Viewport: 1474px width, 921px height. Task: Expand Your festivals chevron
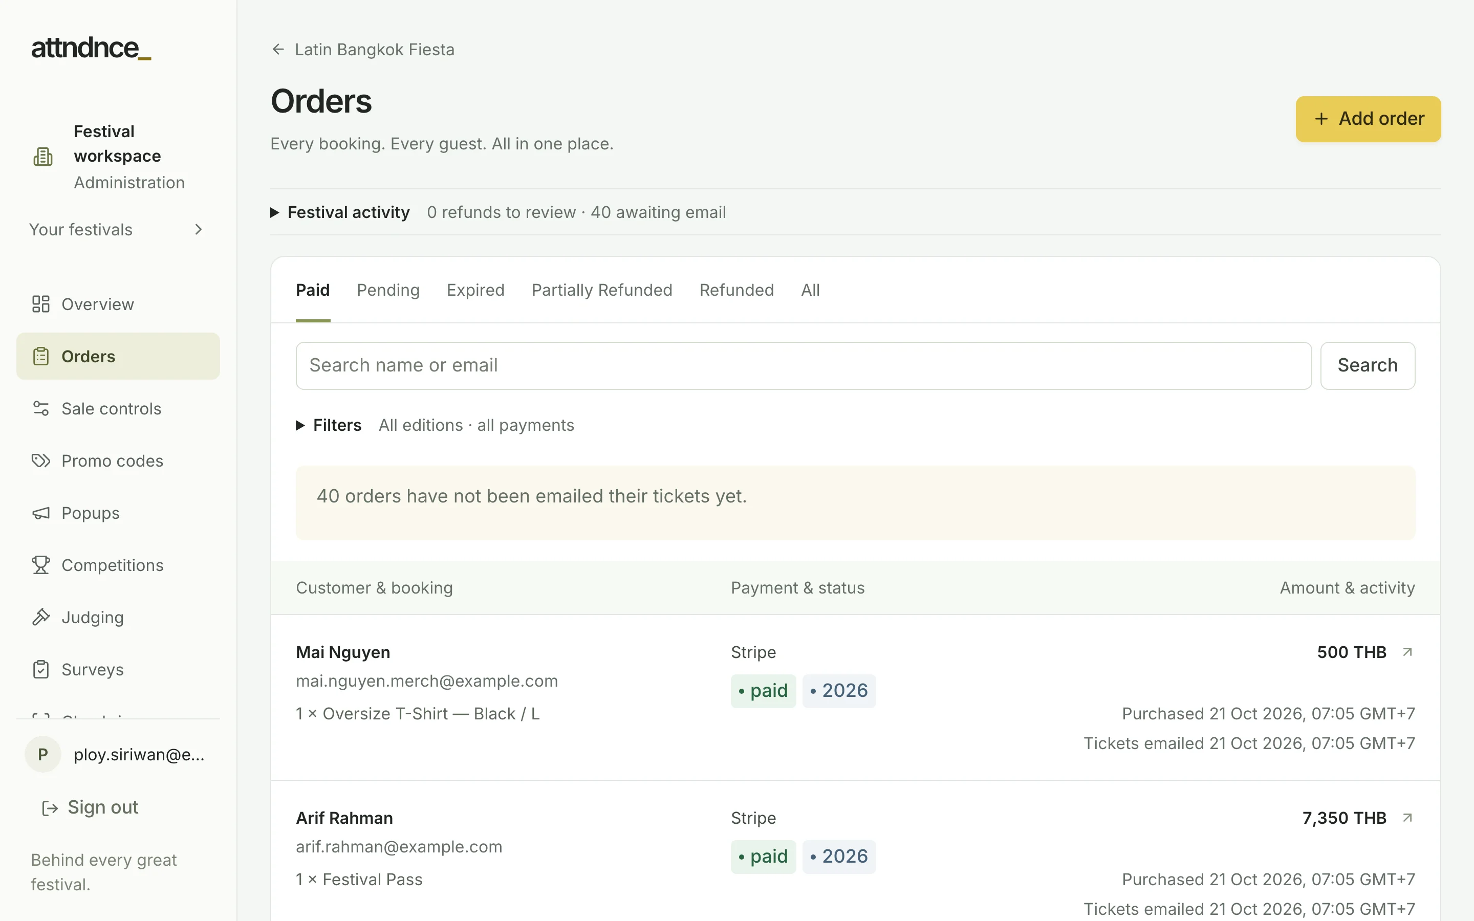pyautogui.click(x=198, y=230)
